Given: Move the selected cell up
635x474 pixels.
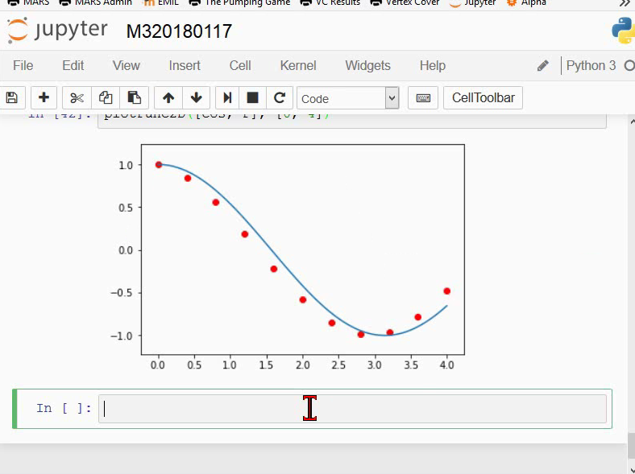Looking at the screenshot, I should 168,98.
